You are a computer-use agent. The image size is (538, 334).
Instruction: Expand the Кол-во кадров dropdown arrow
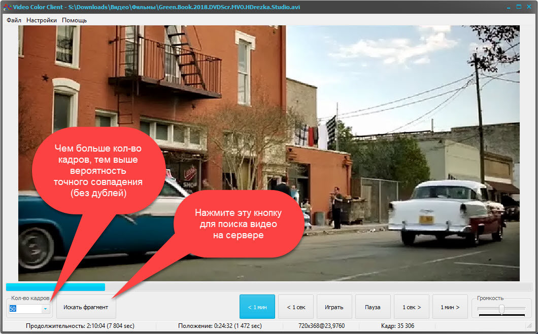click(x=45, y=309)
